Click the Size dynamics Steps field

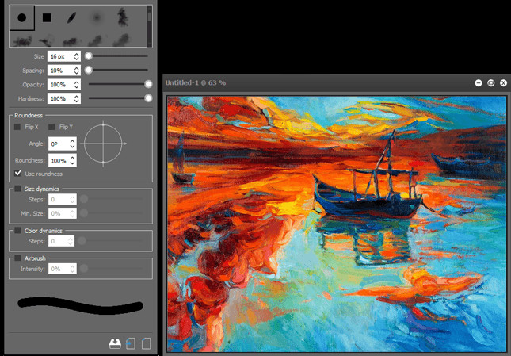[x=63, y=199]
